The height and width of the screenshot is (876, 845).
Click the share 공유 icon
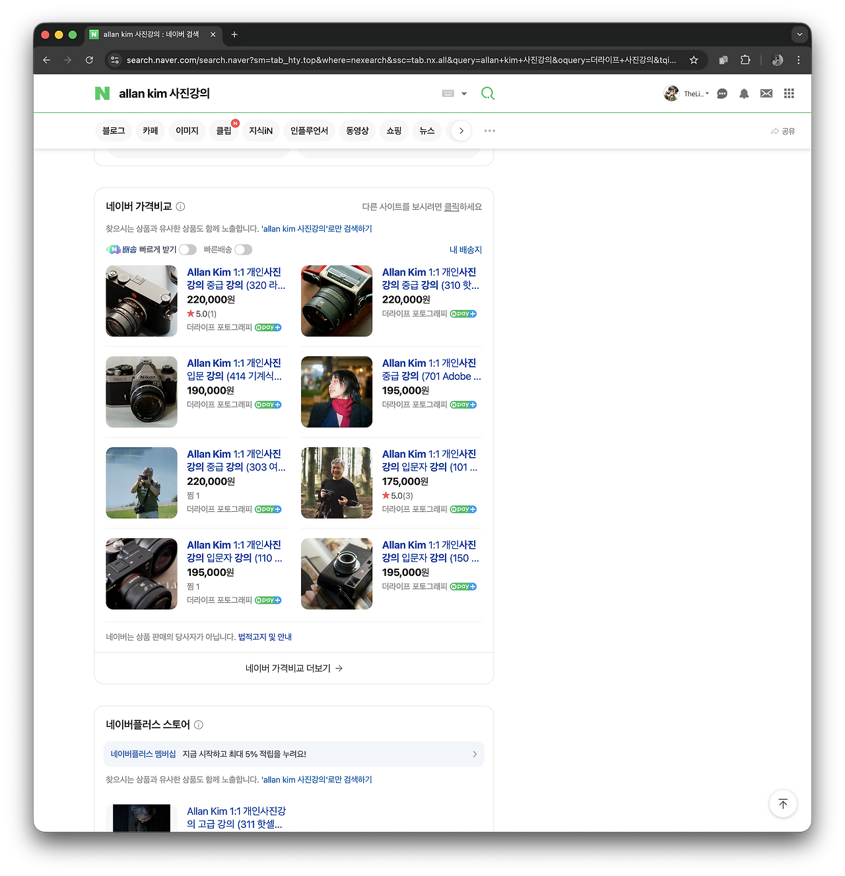click(783, 131)
